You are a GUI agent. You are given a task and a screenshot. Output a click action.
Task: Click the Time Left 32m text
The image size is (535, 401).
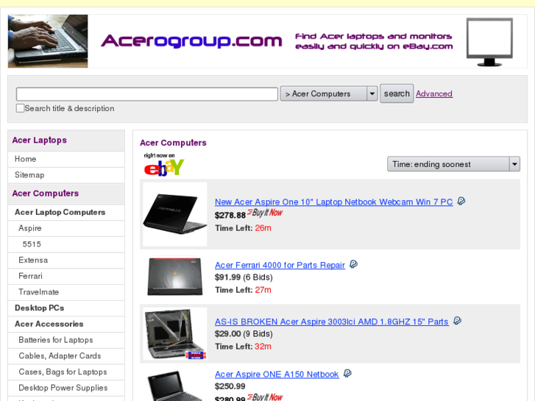243,347
